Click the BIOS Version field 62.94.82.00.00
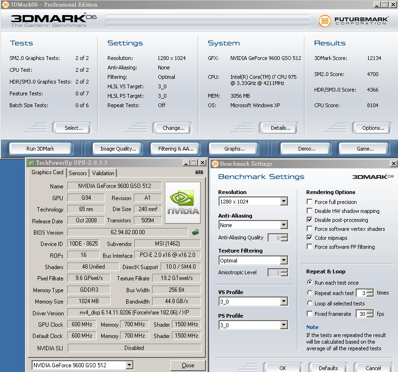This screenshot has height=372, width=398. (x=128, y=232)
